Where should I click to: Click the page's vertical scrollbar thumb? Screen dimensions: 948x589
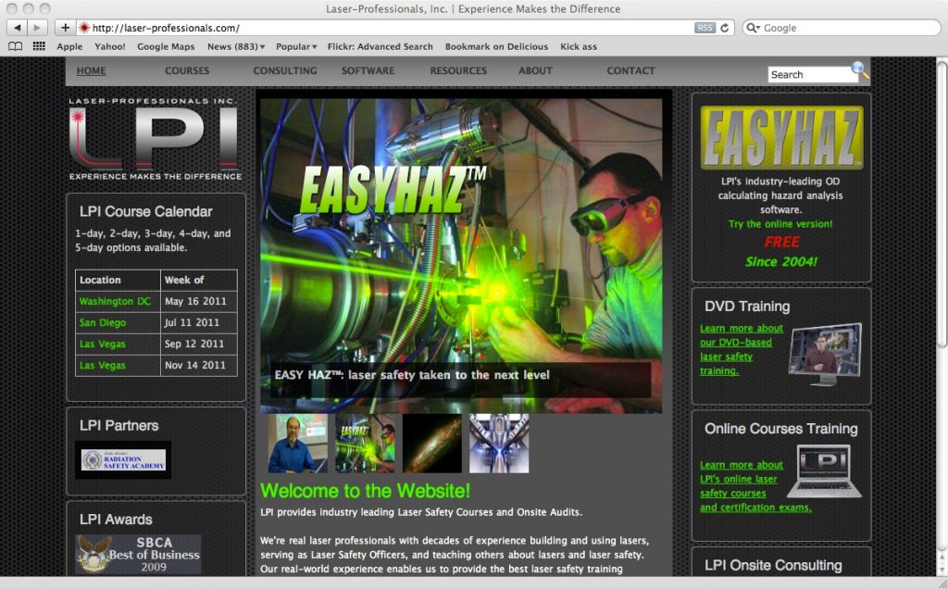click(941, 204)
